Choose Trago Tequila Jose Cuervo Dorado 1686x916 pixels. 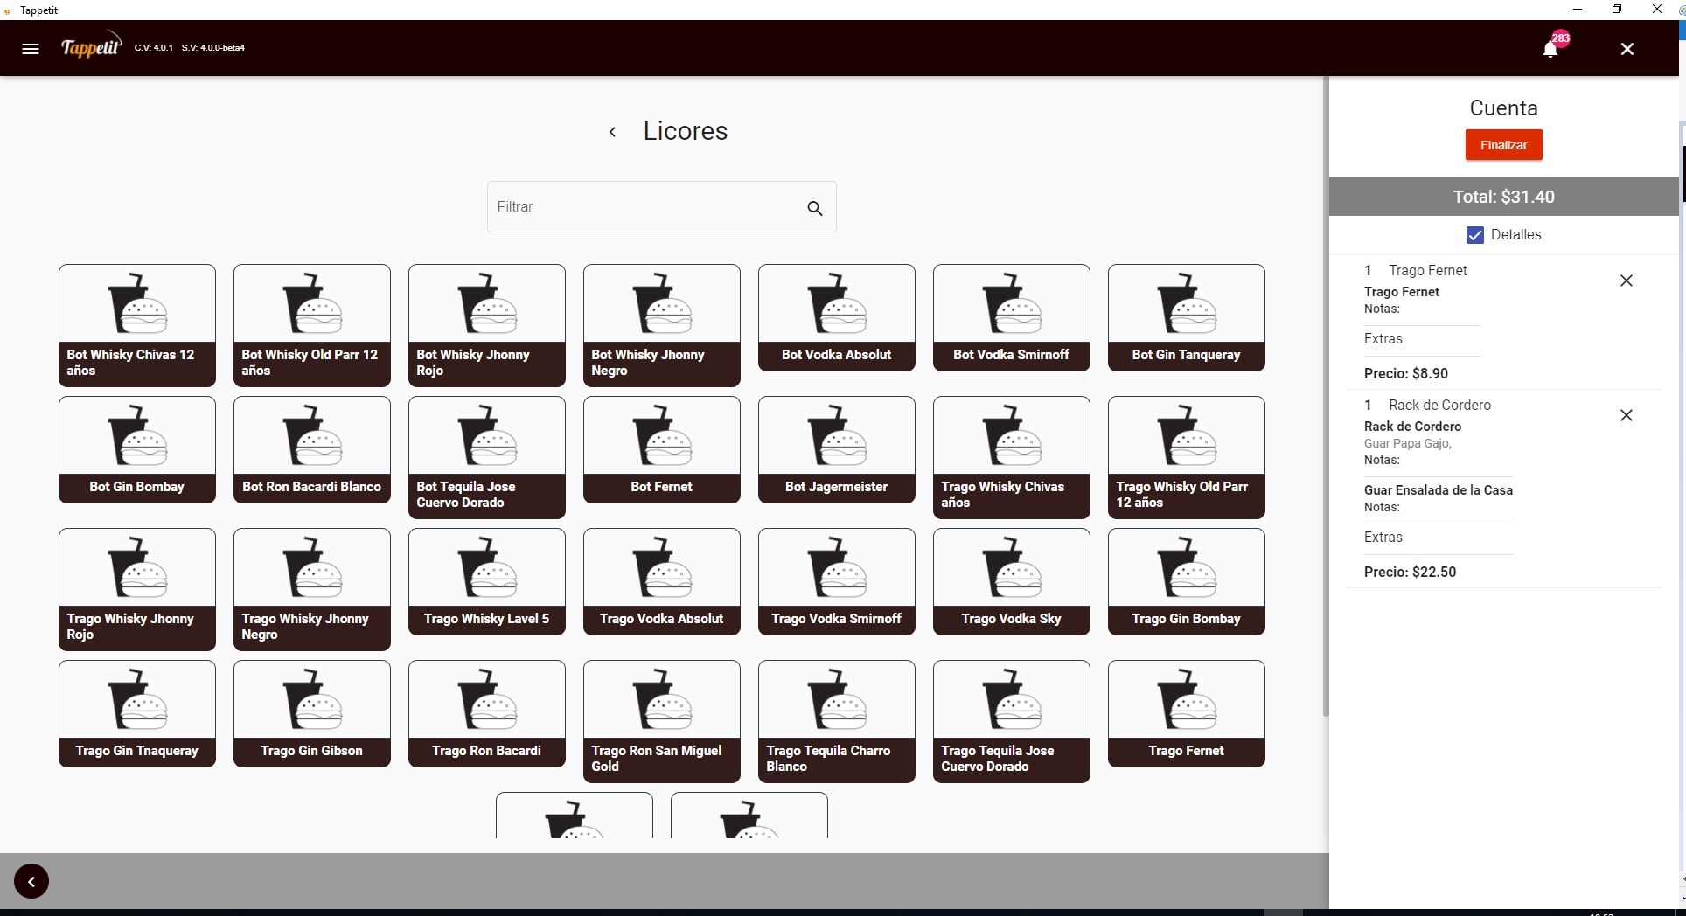[x=1012, y=721]
